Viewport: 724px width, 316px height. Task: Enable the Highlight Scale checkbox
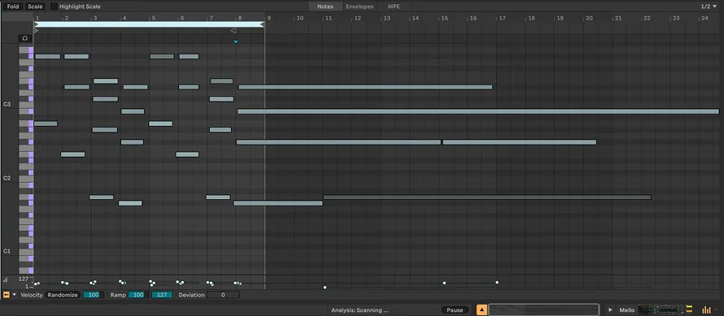coord(54,6)
